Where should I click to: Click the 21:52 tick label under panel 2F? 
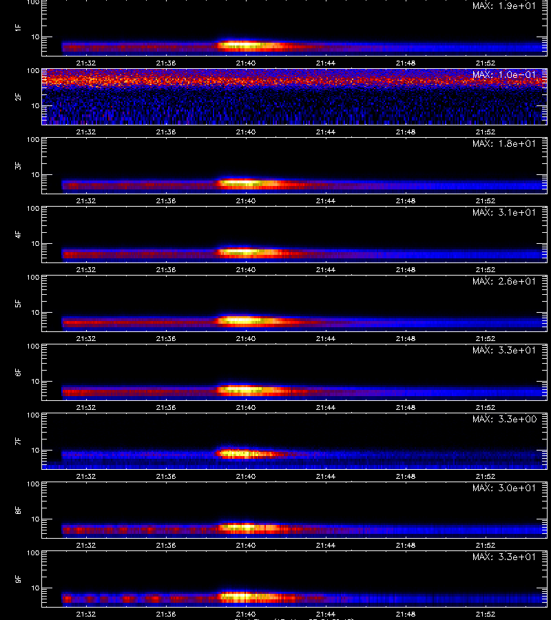[x=486, y=132]
